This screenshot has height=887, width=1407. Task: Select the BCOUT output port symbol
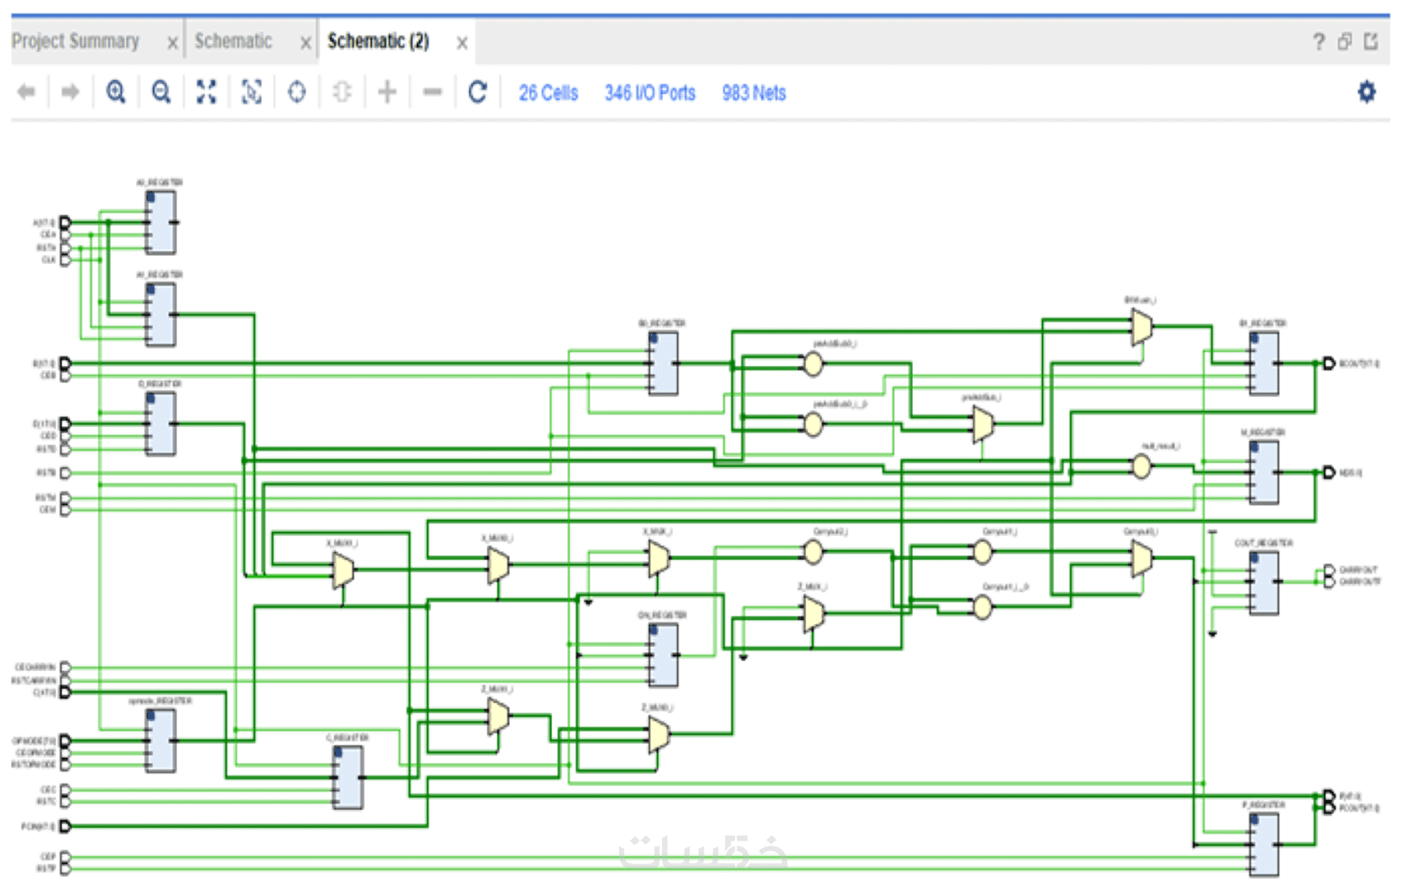1328,363
